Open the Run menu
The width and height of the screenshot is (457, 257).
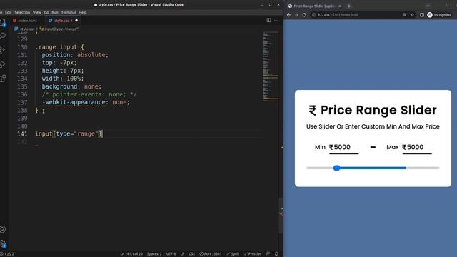pos(55,13)
